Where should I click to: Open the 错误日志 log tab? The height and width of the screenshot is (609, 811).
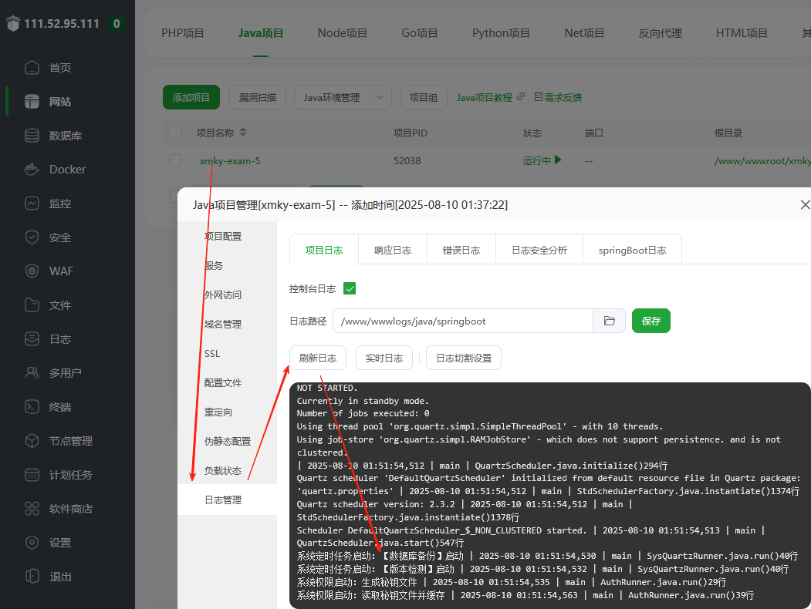point(461,250)
